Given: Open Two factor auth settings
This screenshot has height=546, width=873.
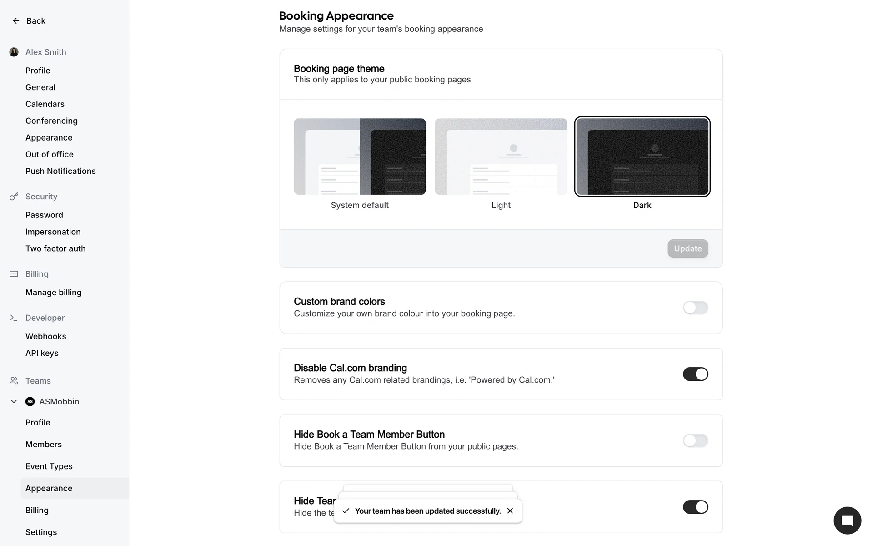Looking at the screenshot, I should point(55,248).
